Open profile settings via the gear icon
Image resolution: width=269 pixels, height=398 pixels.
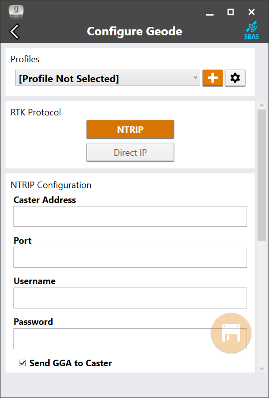click(235, 78)
